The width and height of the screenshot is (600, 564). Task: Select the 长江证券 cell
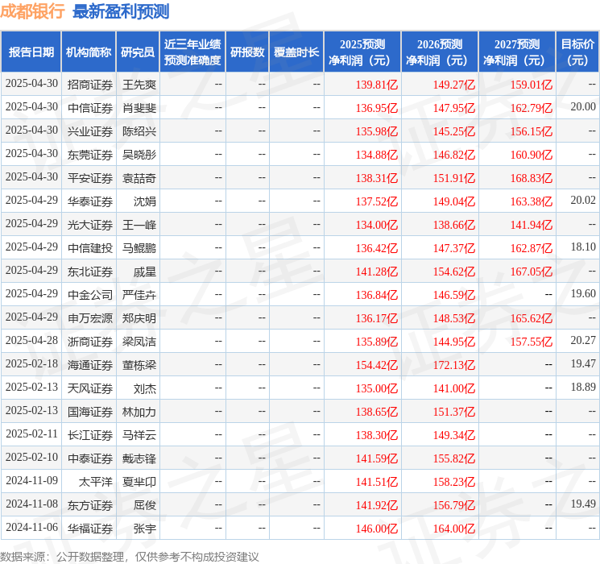90,434
